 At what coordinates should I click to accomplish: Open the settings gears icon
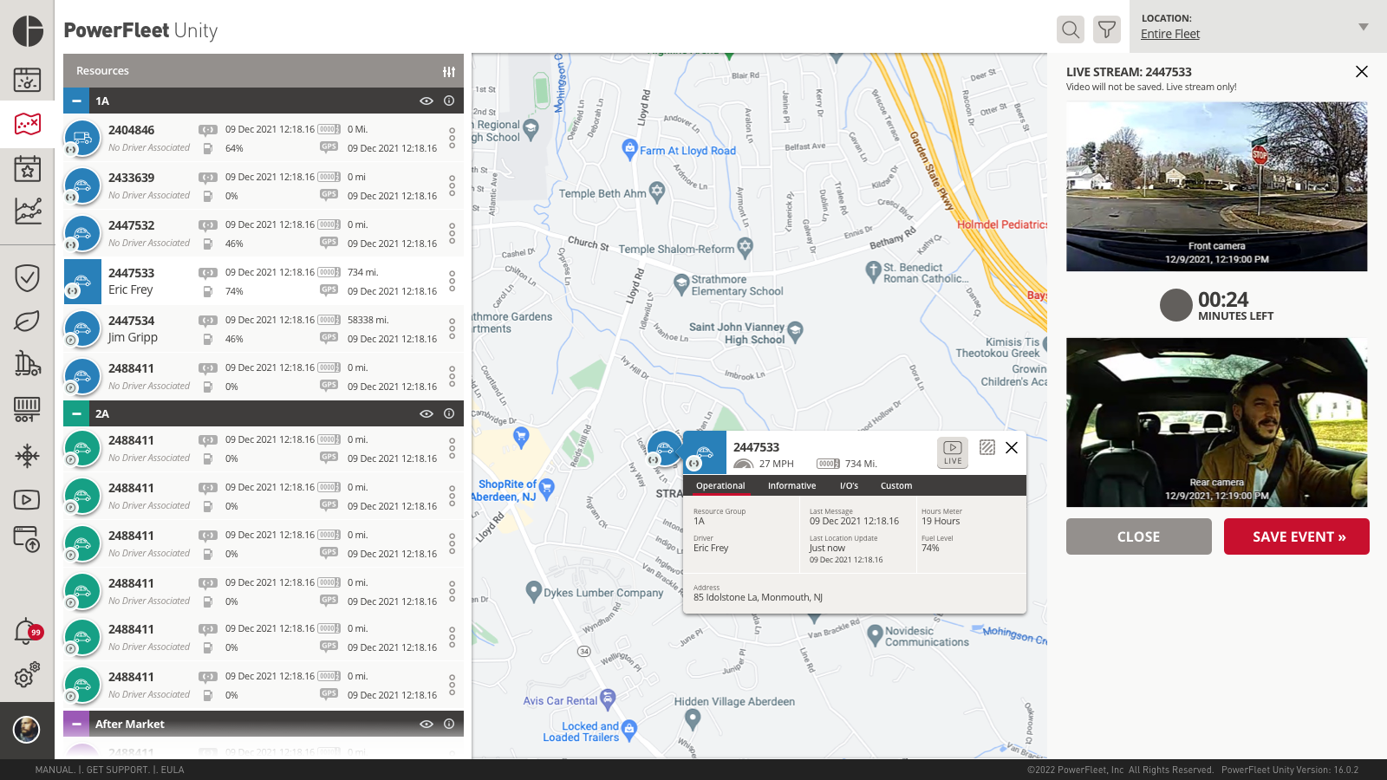coord(28,675)
